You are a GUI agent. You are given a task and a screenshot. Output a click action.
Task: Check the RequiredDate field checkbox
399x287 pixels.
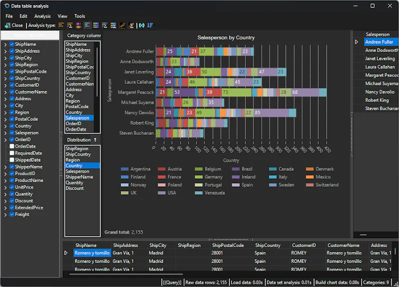[11, 153]
